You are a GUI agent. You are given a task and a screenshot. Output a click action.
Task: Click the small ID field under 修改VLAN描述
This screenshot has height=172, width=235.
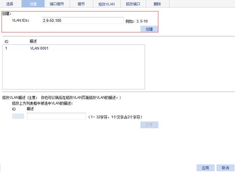tap(18, 116)
